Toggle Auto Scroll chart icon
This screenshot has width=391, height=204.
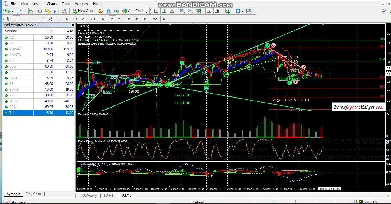pyautogui.click(x=209, y=11)
